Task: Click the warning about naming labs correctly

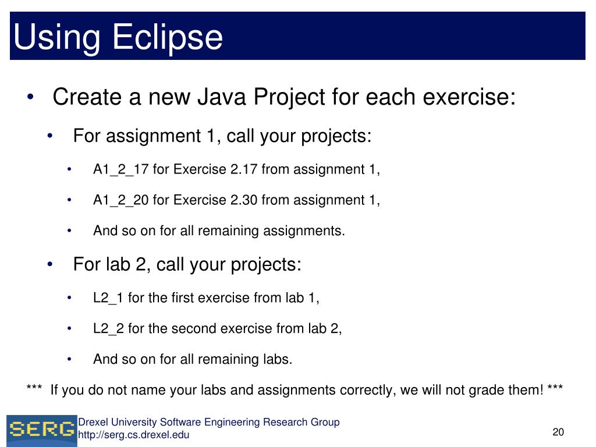Action: click(x=295, y=390)
